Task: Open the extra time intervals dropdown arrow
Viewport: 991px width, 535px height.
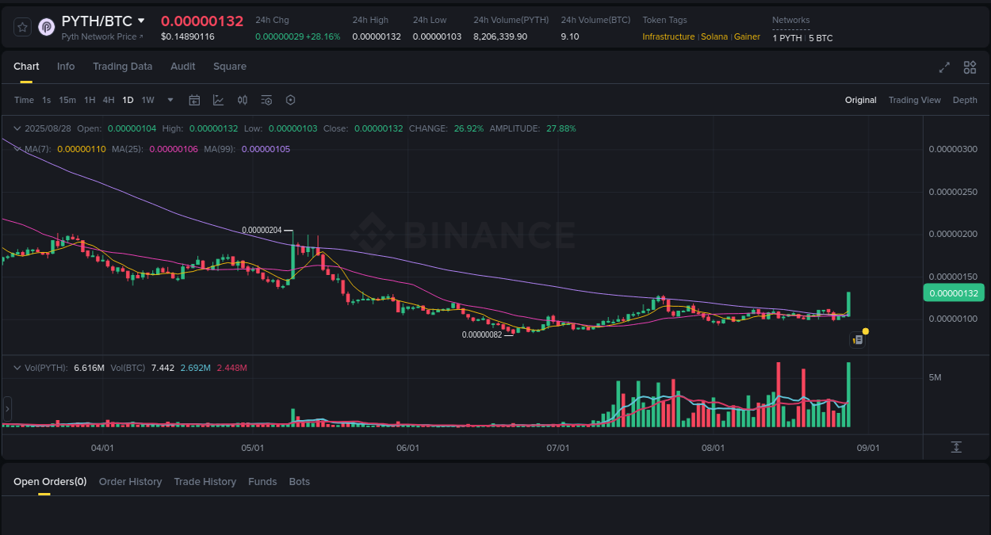Action: 170,100
